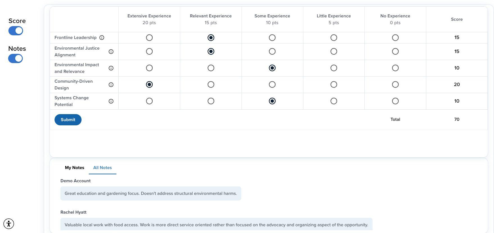494x233 pixels.
Task: Rate Systems Change Potential as No Experience
Action: [395, 101]
